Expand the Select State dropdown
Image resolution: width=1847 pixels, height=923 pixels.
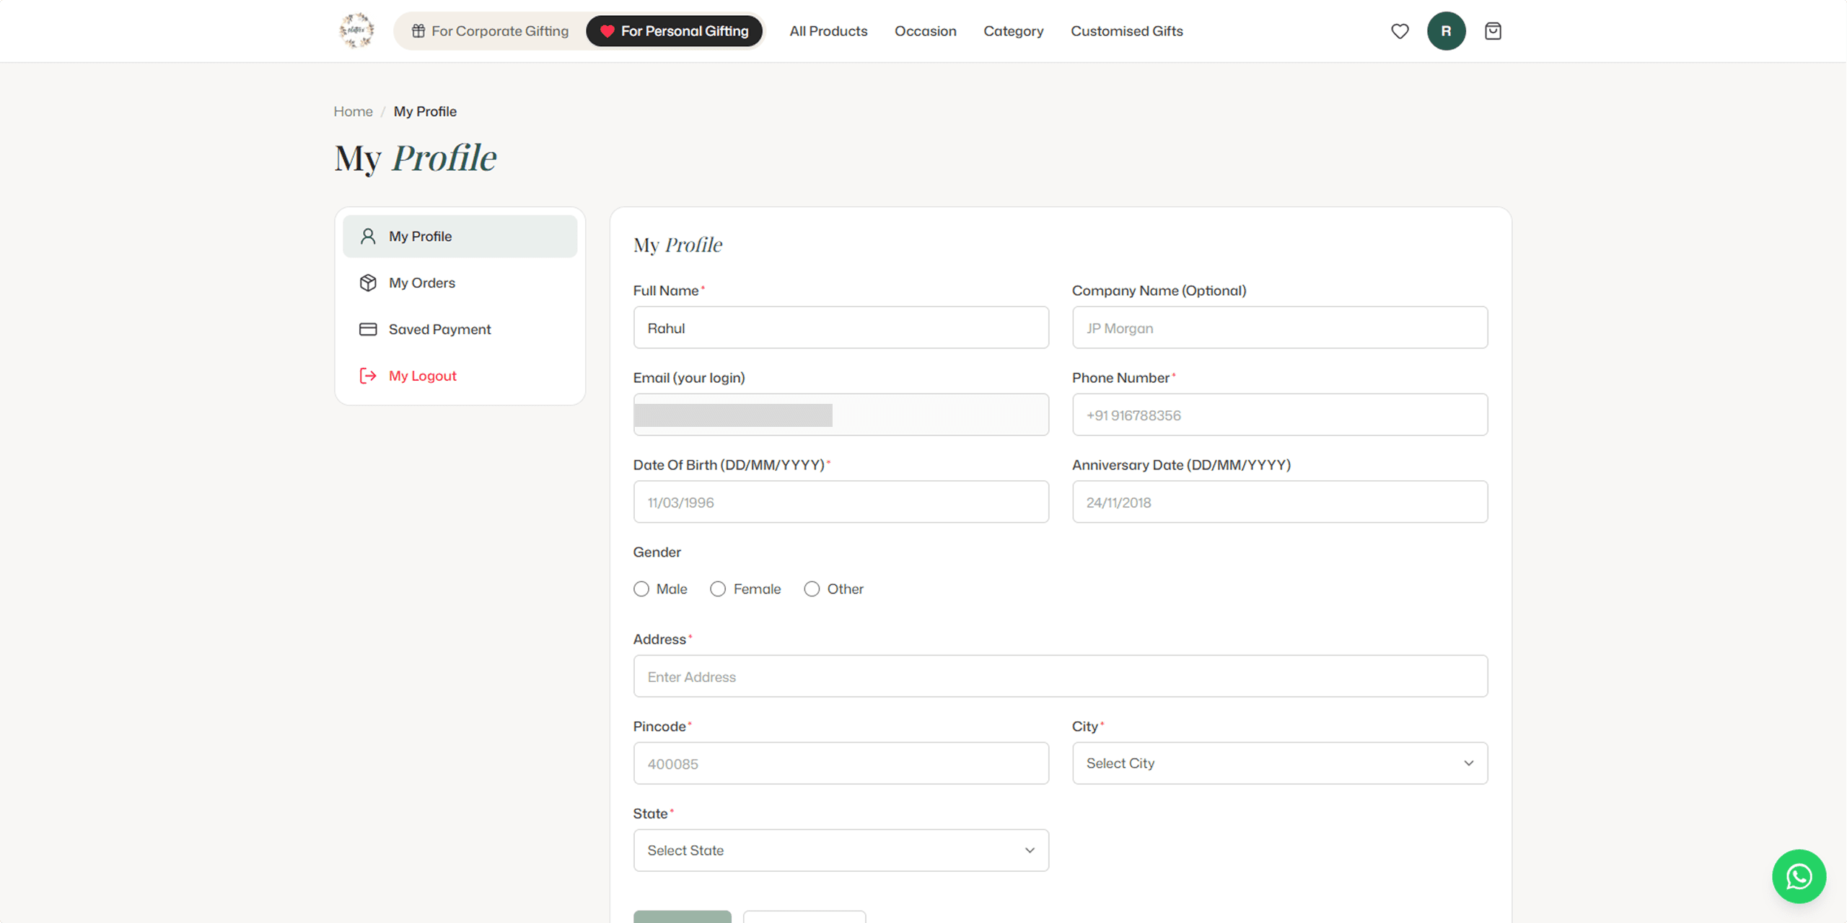[x=841, y=850]
